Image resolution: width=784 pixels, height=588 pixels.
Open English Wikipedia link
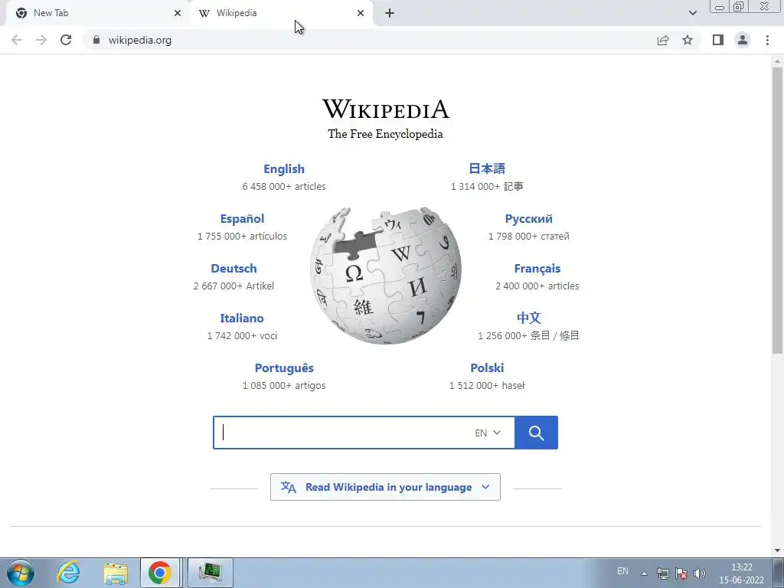[284, 169]
